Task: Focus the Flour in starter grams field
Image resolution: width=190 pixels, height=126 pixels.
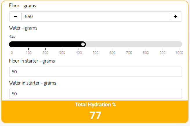Action: click(95, 72)
